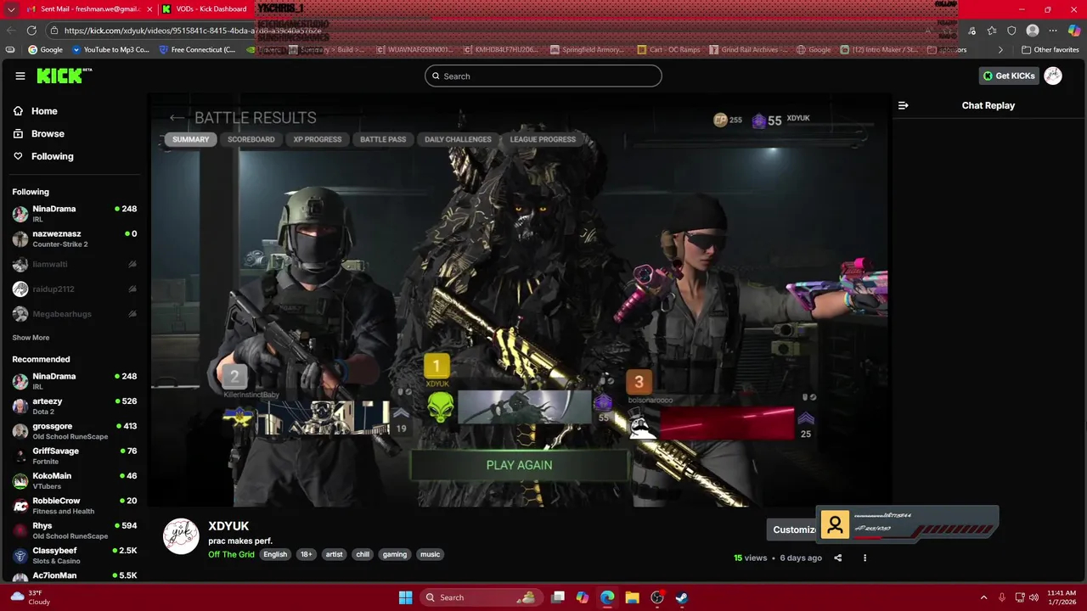Select the SCOREBOARD tab in video

coord(251,140)
